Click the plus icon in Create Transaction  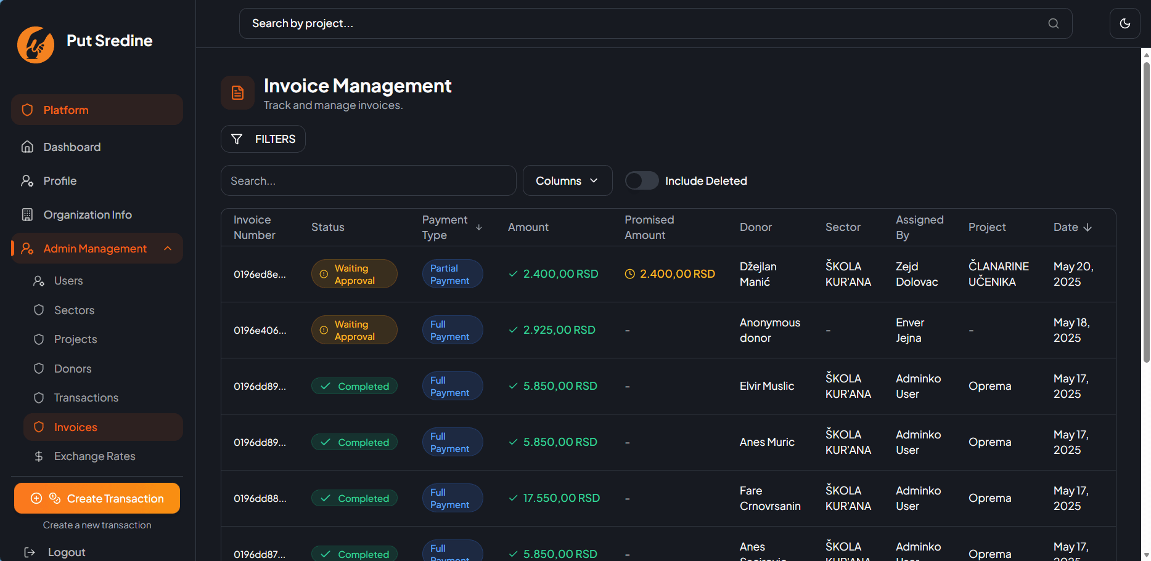(x=36, y=498)
